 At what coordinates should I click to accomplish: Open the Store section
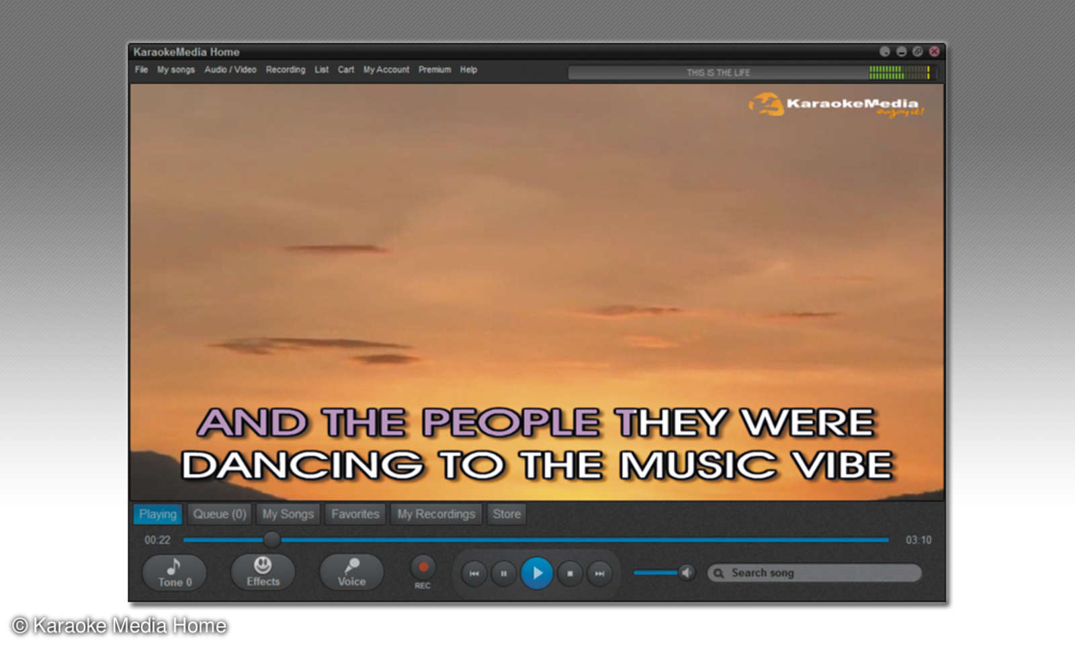click(x=507, y=514)
